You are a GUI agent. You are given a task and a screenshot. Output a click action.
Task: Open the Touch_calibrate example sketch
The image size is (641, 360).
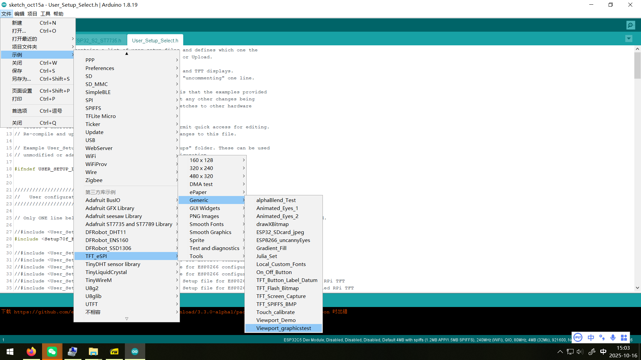tap(275, 312)
